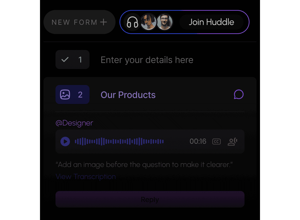Toggle closed captions CC icon
The width and height of the screenshot is (300, 220).
(x=216, y=142)
